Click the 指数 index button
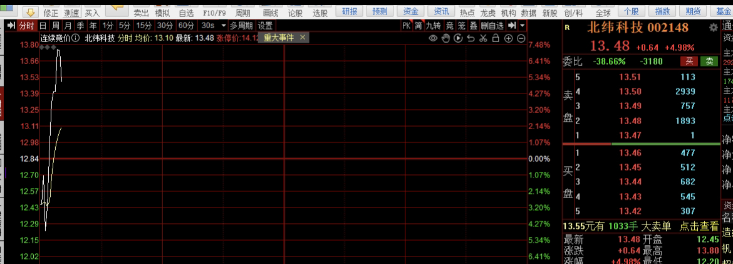 pos(662,11)
